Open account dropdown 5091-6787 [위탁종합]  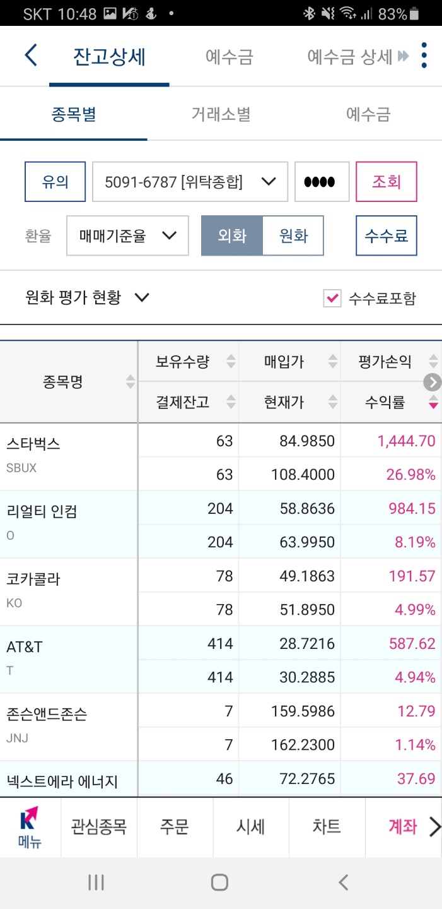coord(190,182)
